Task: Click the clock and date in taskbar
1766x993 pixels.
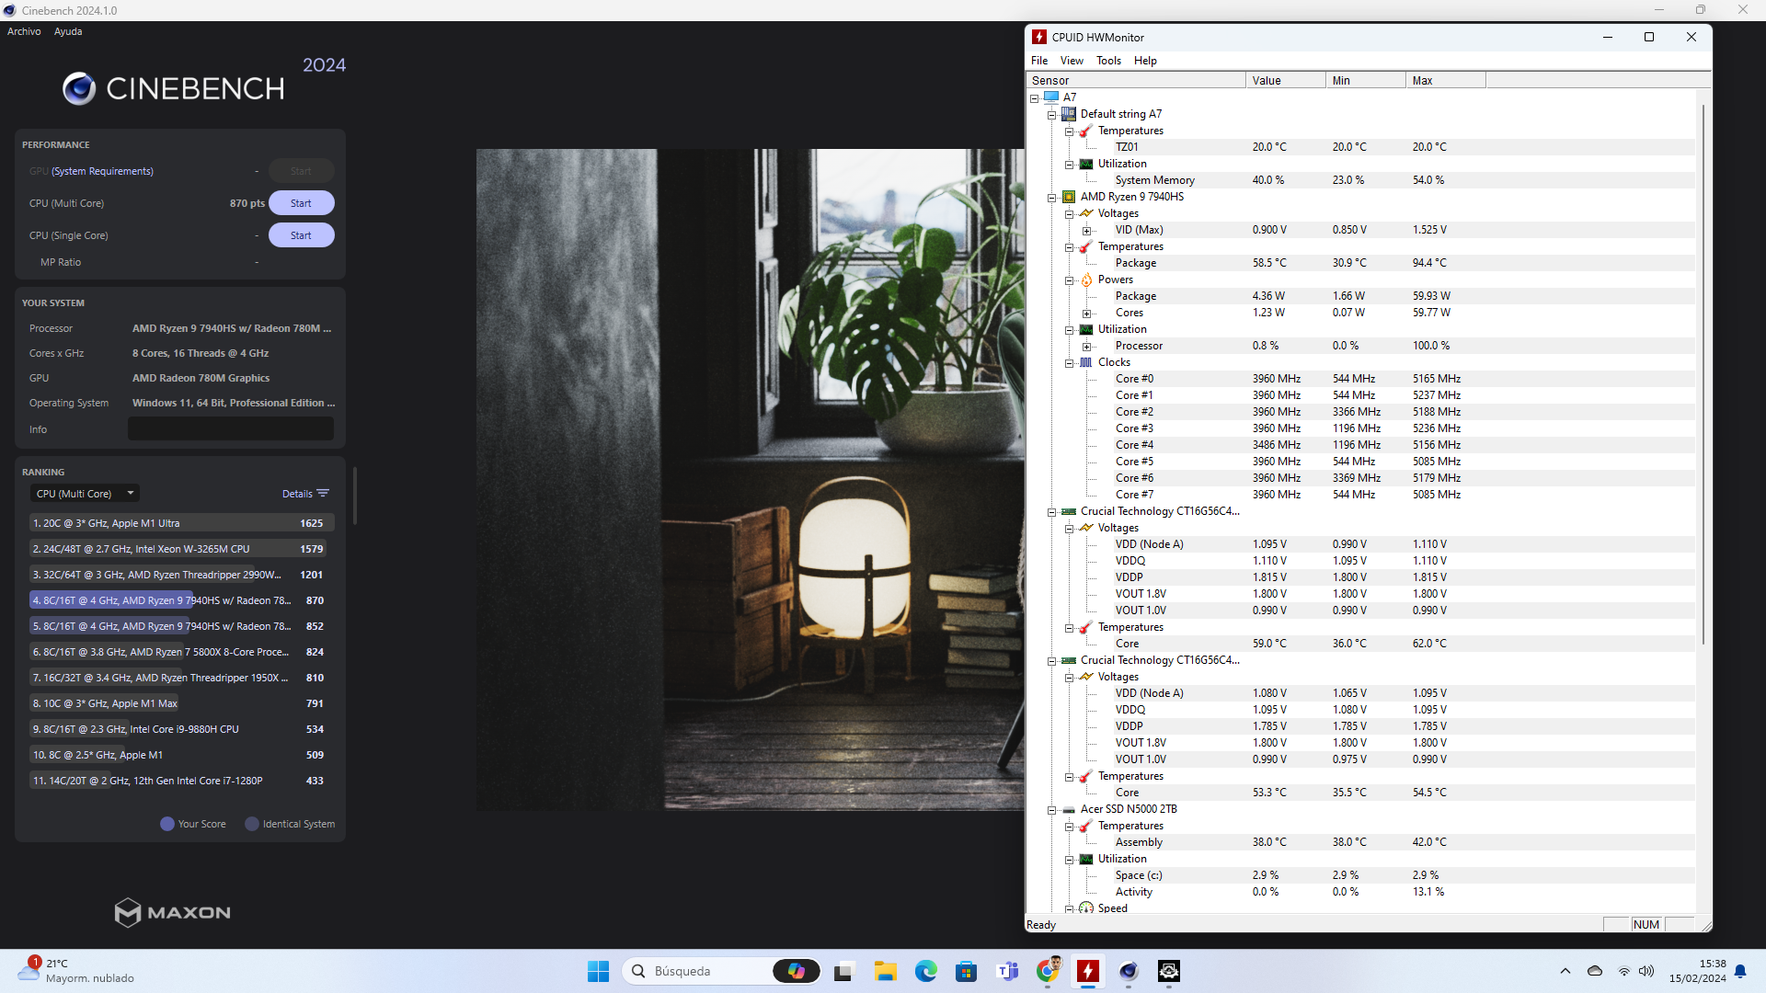Action: point(1698,971)
